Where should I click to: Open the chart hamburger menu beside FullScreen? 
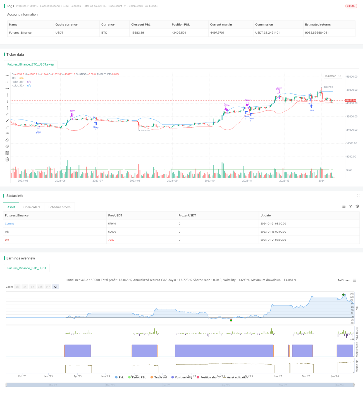tap(354, 280)
